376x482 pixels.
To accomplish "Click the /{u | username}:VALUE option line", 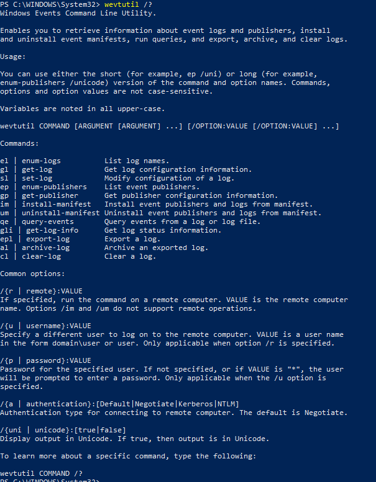I will click(x=45, y=326).
